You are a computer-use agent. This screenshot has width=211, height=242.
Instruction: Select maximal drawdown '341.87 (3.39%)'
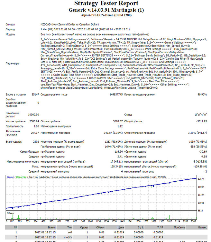point(113,133)
